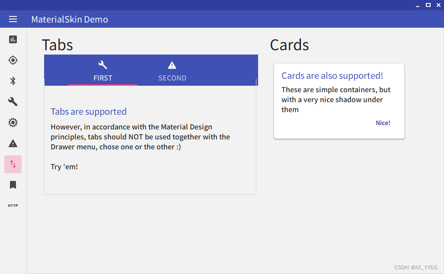This screenshot has width=444, height=274.
Task: Open the bookmark sidebar page
Action: tap(13, 185)
